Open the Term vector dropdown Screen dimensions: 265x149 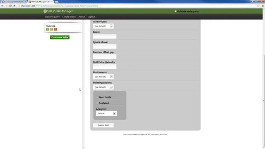103,26
